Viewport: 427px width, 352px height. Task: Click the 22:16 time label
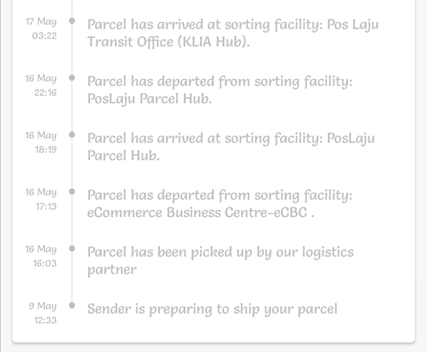pyautogui.click(x=45, y=93)
